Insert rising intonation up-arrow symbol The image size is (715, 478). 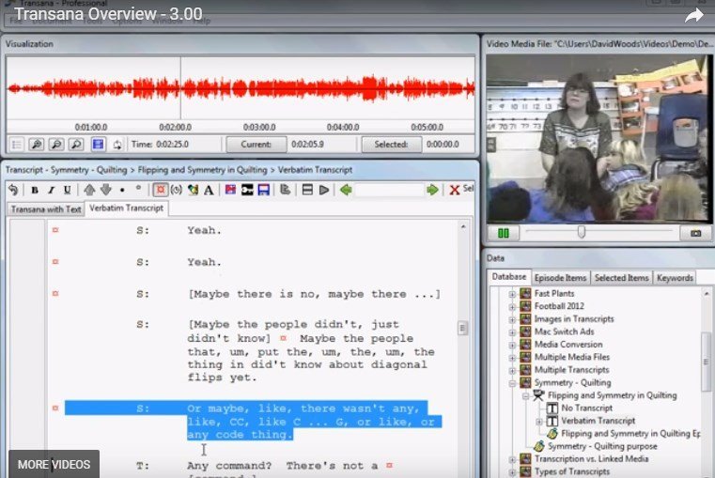[x=89, y=190]
